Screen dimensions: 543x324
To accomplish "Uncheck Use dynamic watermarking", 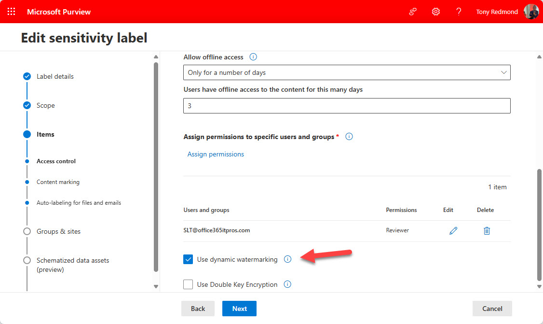I will pos(188,259).
